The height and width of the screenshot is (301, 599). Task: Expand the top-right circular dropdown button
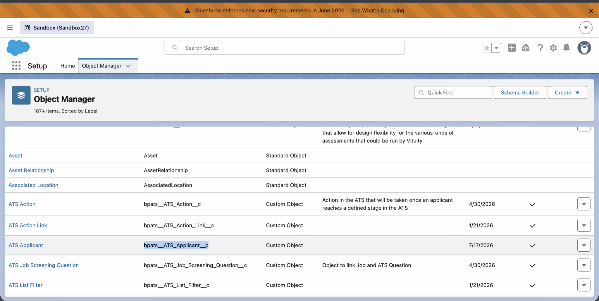[586, 28]
